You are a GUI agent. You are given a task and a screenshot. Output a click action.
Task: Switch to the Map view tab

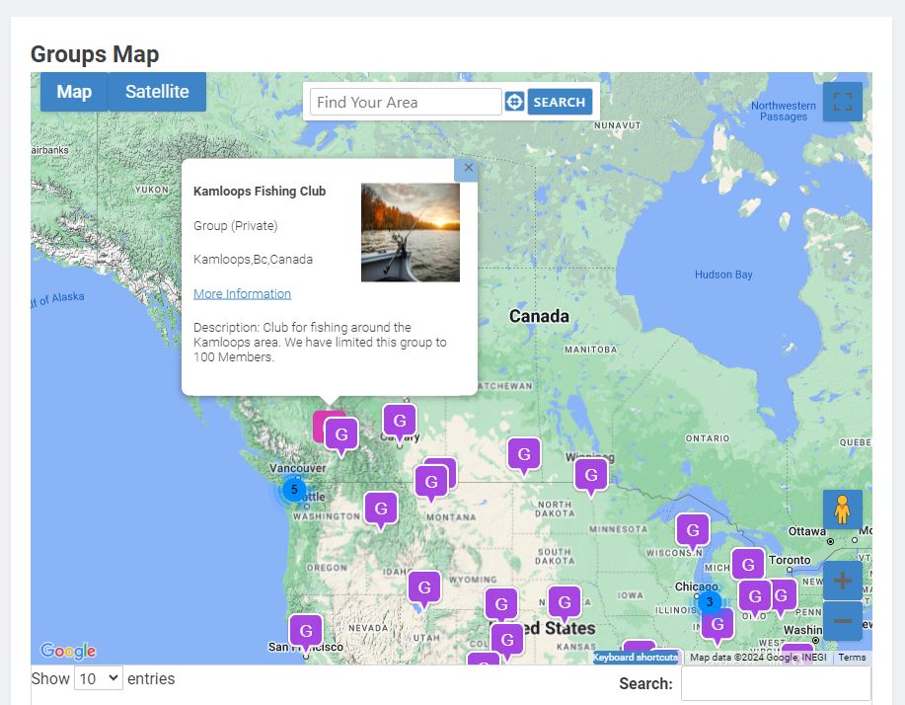[x=73, y=91]
